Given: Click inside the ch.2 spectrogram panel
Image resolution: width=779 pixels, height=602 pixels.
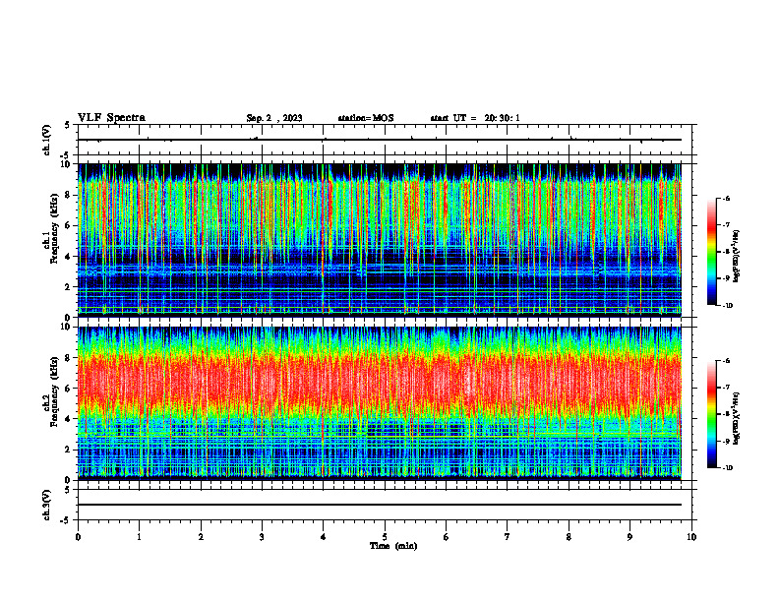Looking at the screenshot, I should tap(385, 403).
